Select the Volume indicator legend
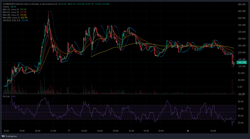 (10, 7)
